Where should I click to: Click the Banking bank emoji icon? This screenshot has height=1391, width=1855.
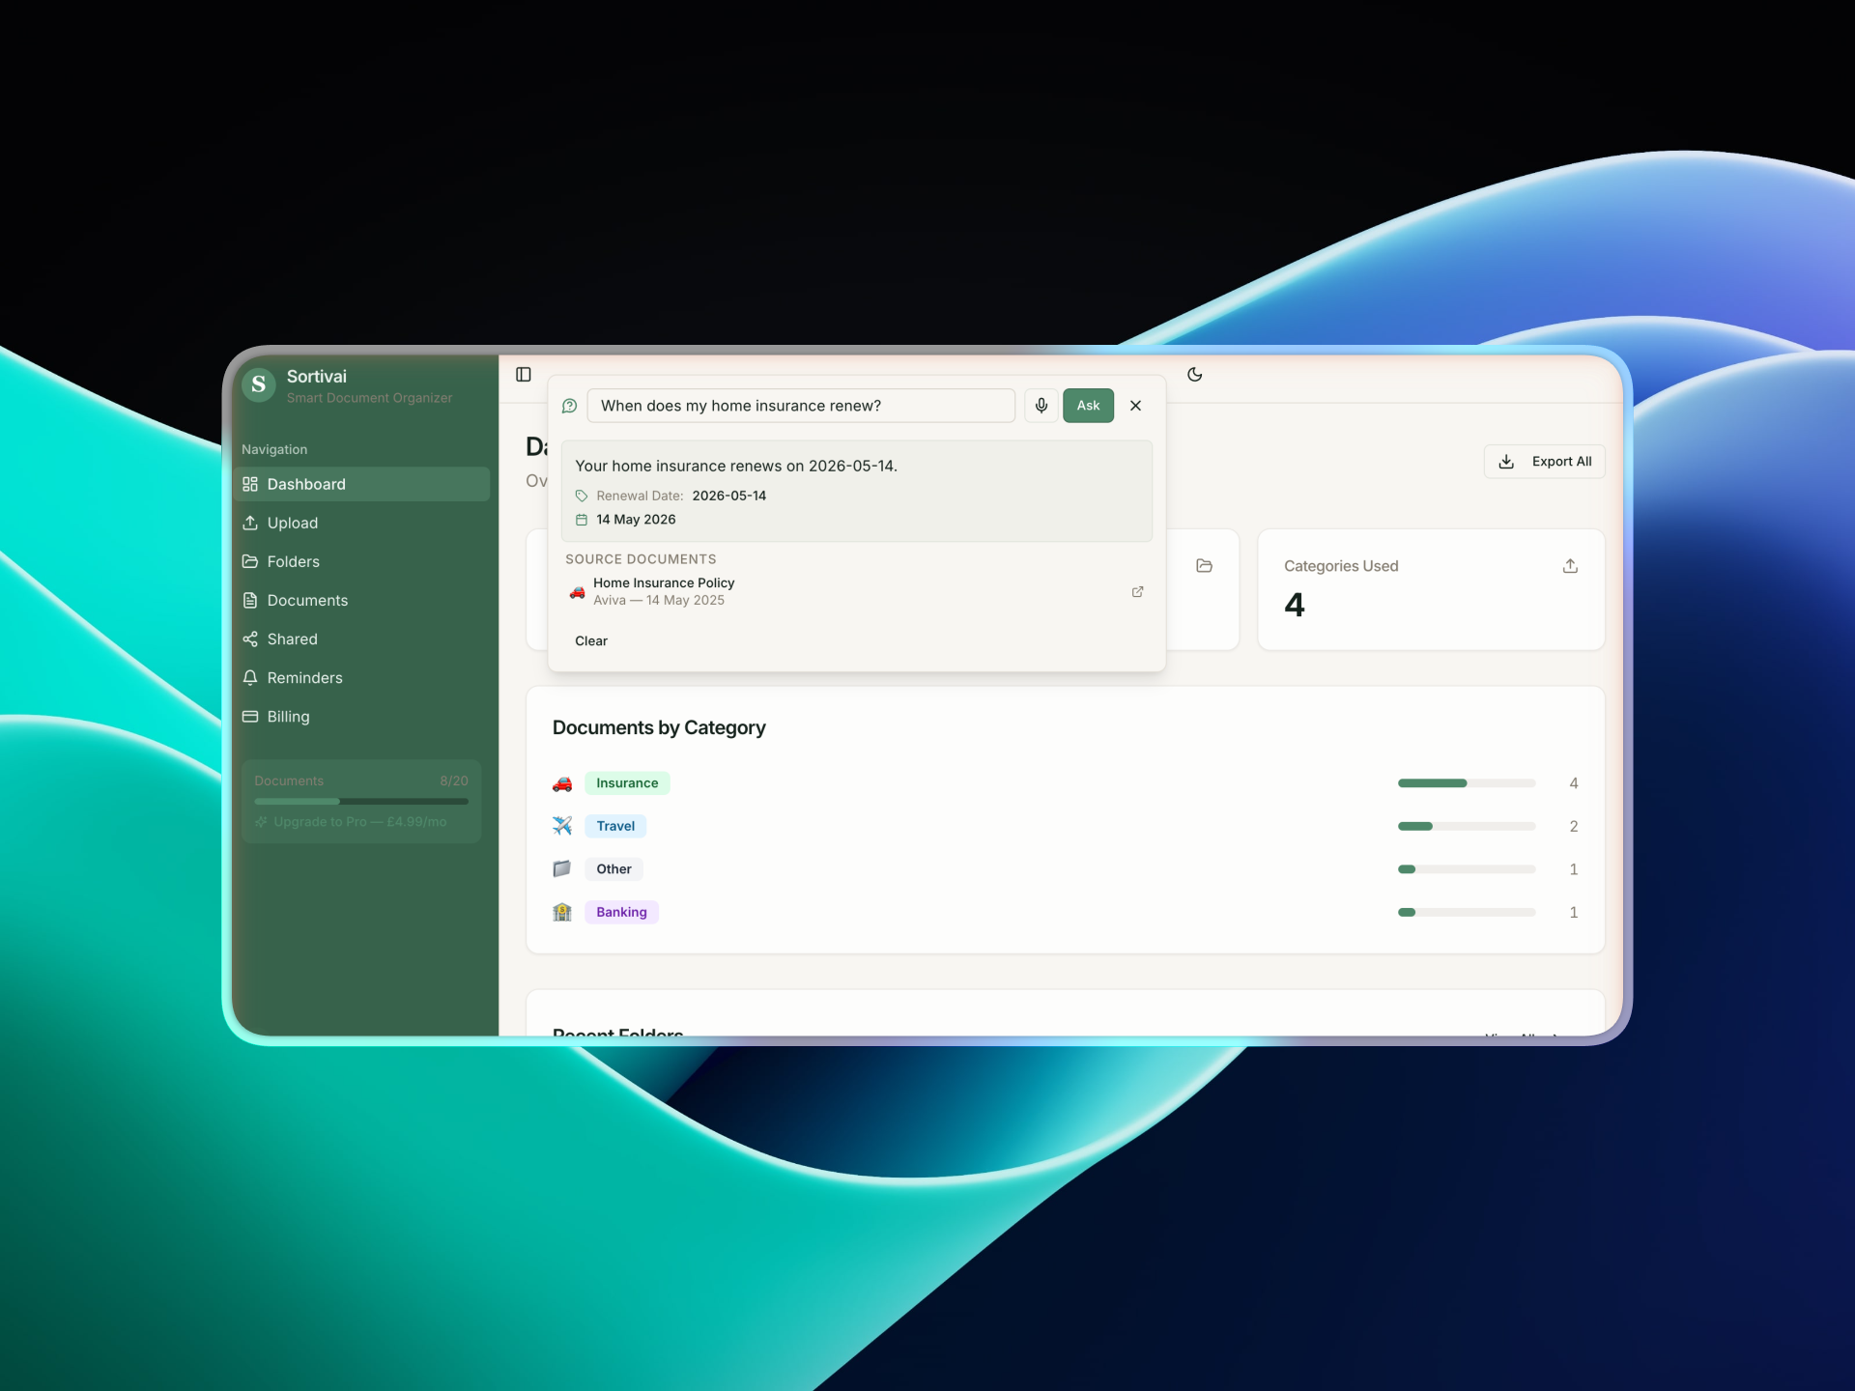562,912
